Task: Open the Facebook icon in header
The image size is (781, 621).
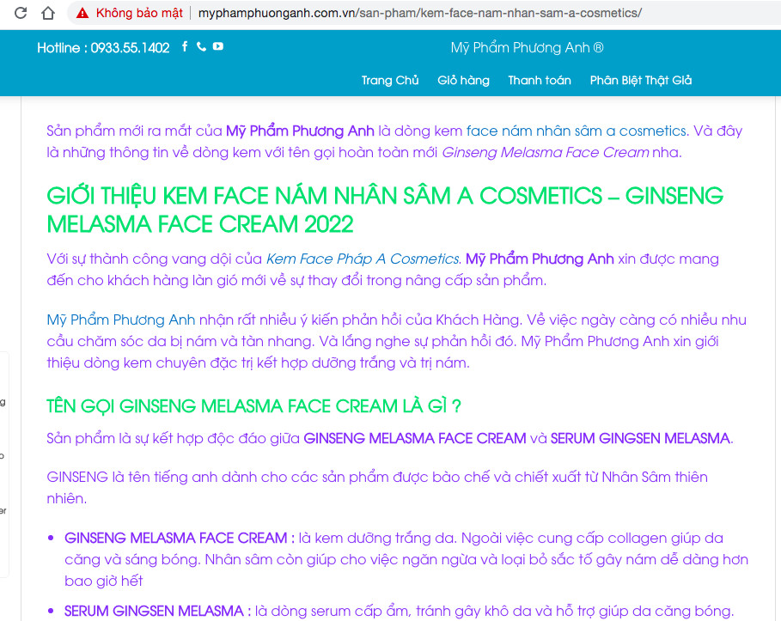Action: pos(185,46)
